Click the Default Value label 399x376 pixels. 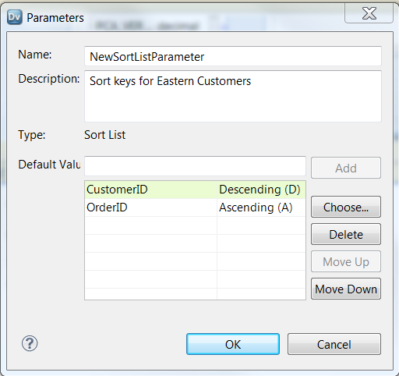49,165
